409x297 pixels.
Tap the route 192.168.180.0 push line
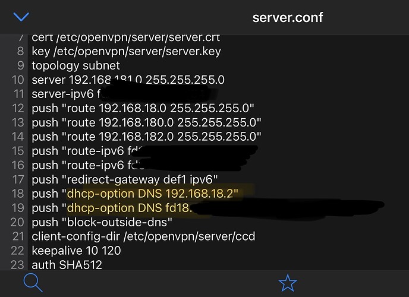[x=146, y=122]
